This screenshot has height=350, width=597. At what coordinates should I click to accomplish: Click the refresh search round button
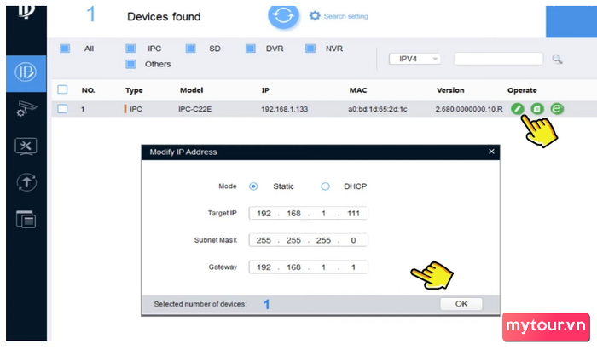(283, 16)
